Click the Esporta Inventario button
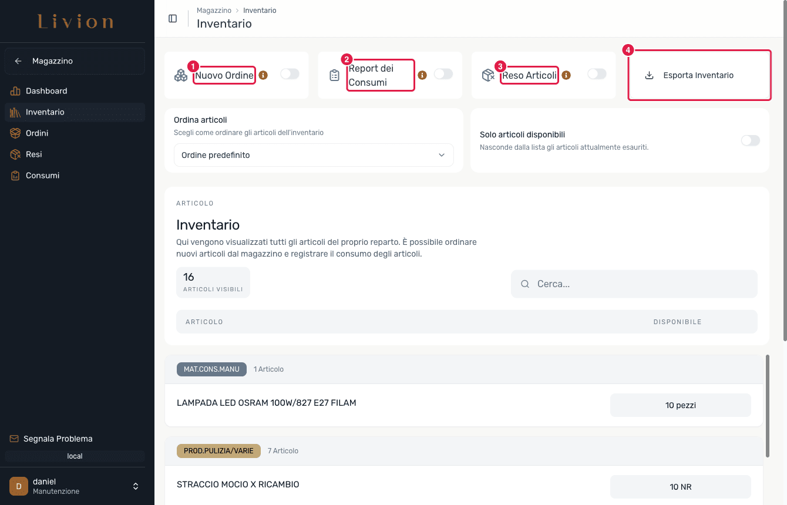Screen dimensions: 787x505 click(x=699, y=75)
